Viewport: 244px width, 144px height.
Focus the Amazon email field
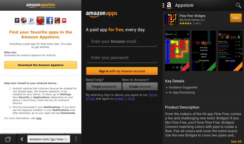point(122,42)
